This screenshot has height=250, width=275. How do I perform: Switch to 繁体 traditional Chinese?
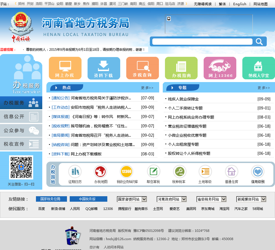click(x=222, y=4)
